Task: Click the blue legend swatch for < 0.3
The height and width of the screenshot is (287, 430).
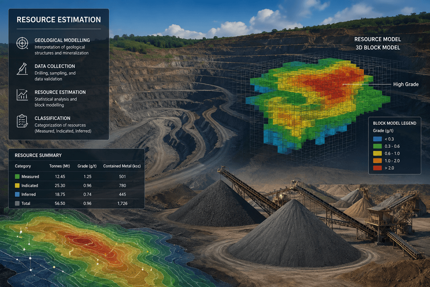Action: point(377,139)
